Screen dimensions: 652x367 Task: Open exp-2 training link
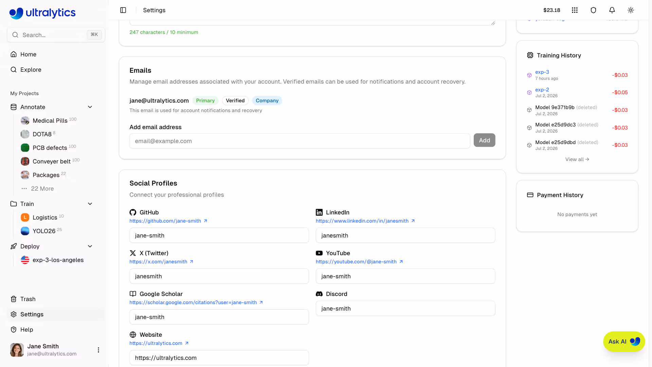click(x=542, y=90)
